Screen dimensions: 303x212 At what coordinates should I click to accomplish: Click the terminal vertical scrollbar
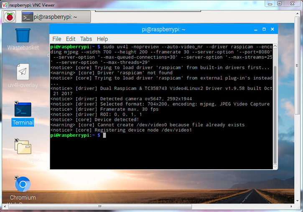coord(275,105)
